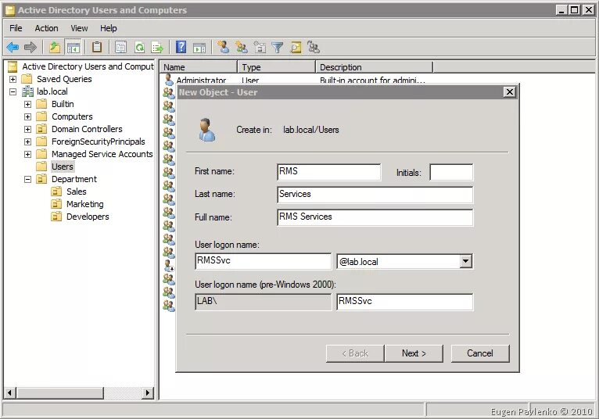
Task: Click Add to group toolbar icon
Action: pos(314,48)
